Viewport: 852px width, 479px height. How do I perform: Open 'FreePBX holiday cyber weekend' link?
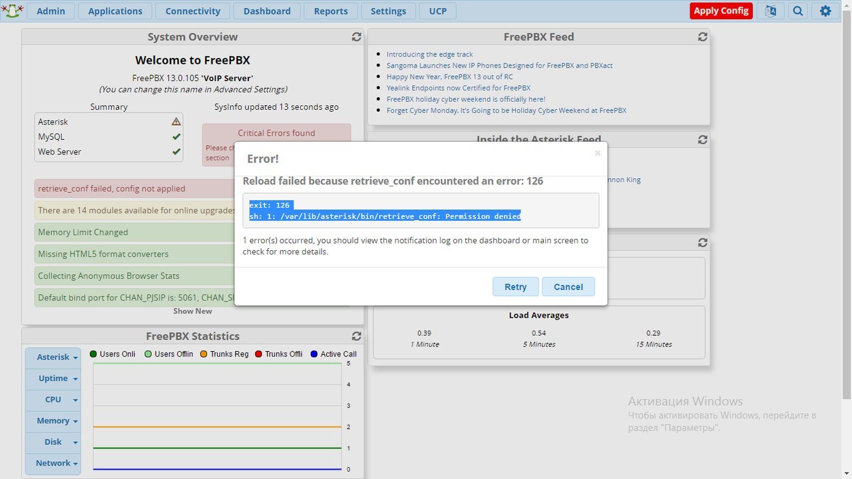466,99
